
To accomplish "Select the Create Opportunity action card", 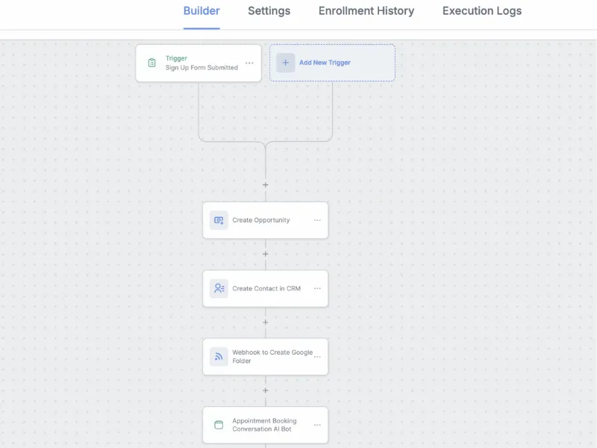I will click(266, 220).
